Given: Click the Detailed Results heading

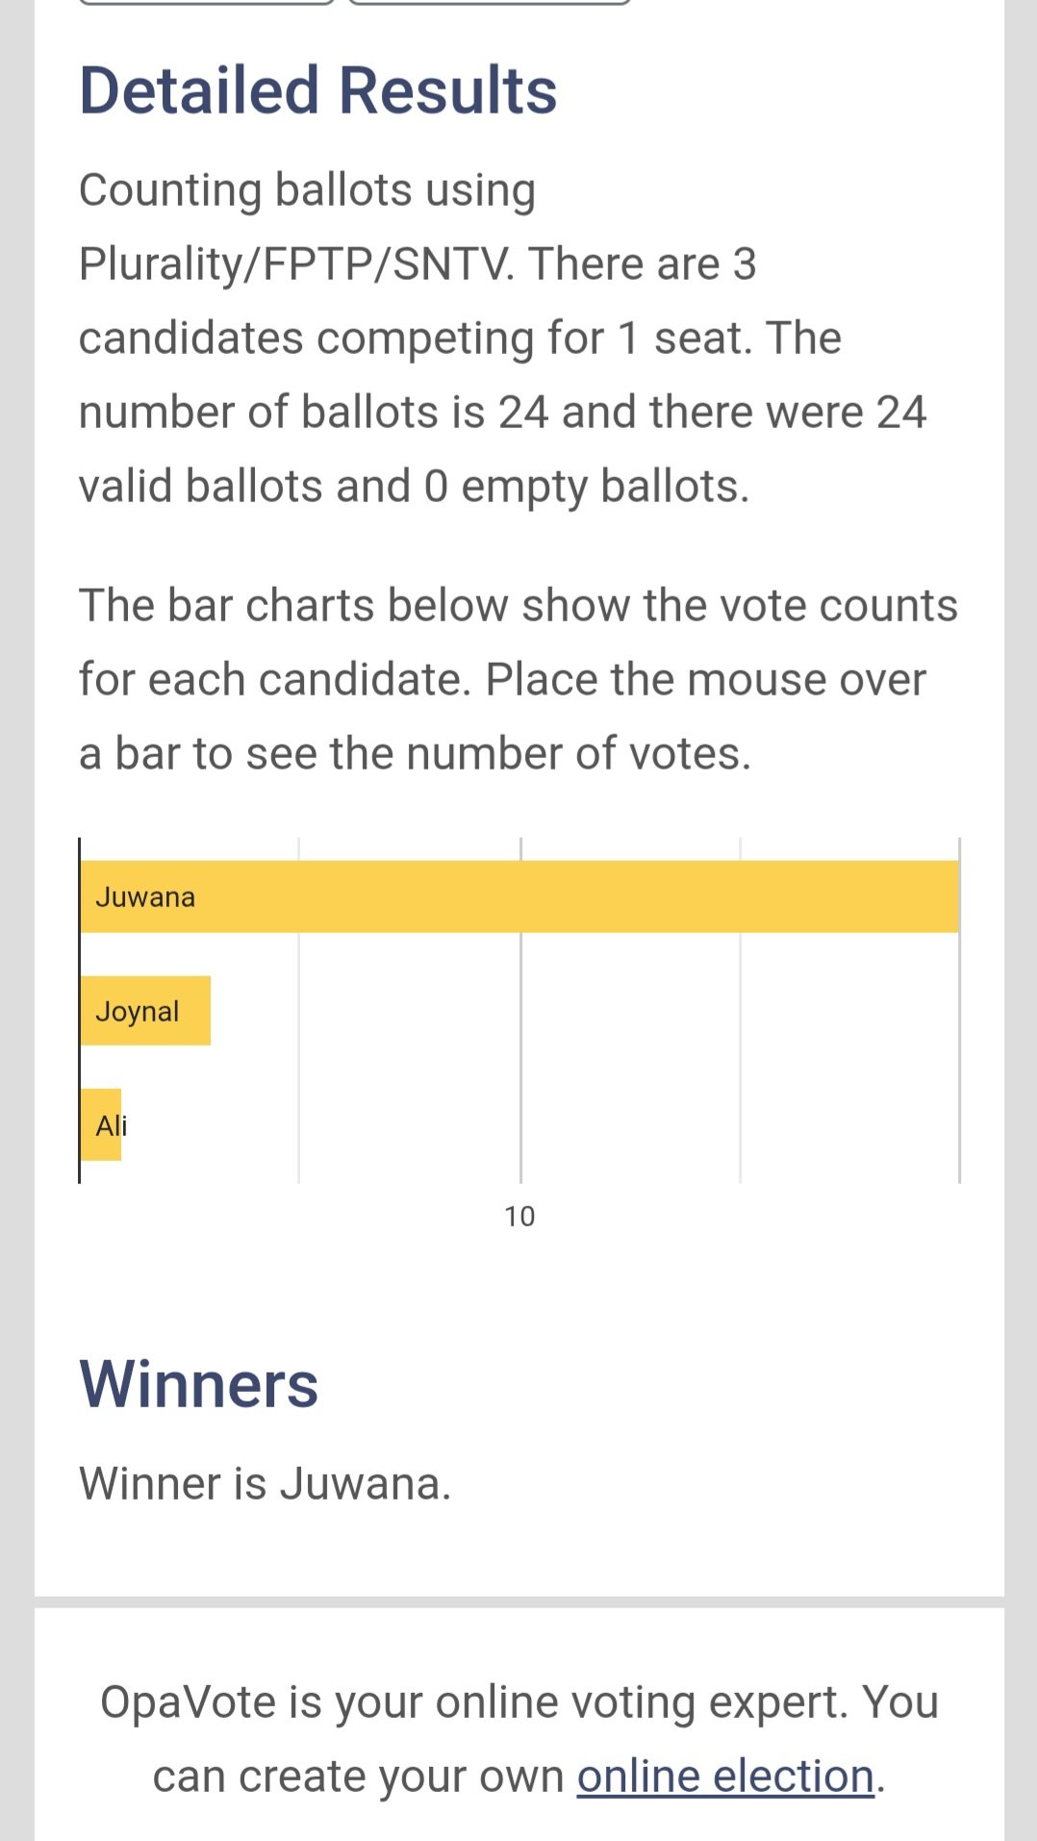Looking at the screenshot, I should tap(317, 90).
